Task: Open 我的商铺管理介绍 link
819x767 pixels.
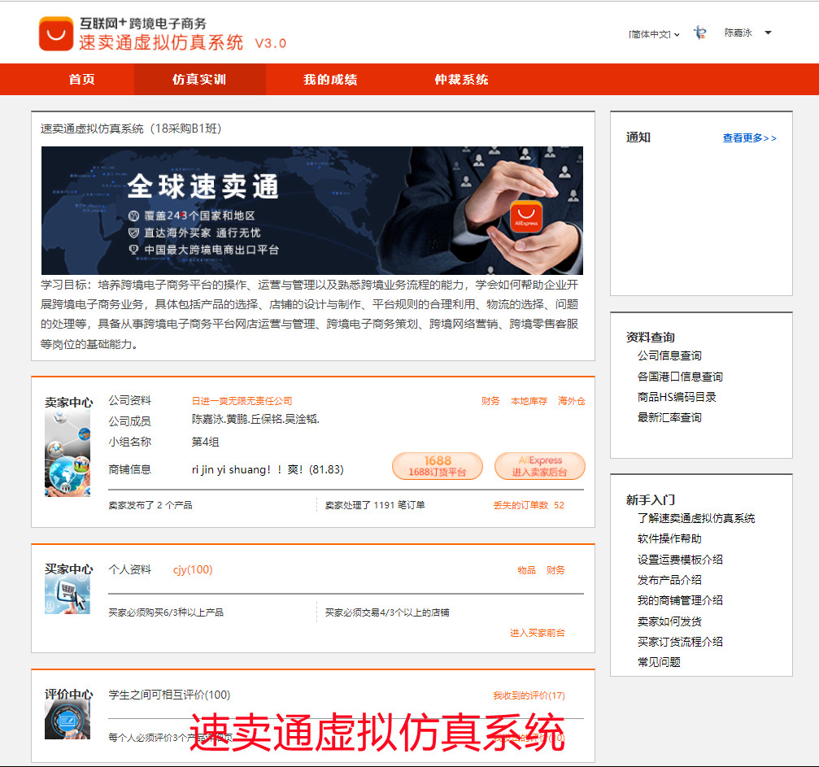Action: tap(680, 600)
